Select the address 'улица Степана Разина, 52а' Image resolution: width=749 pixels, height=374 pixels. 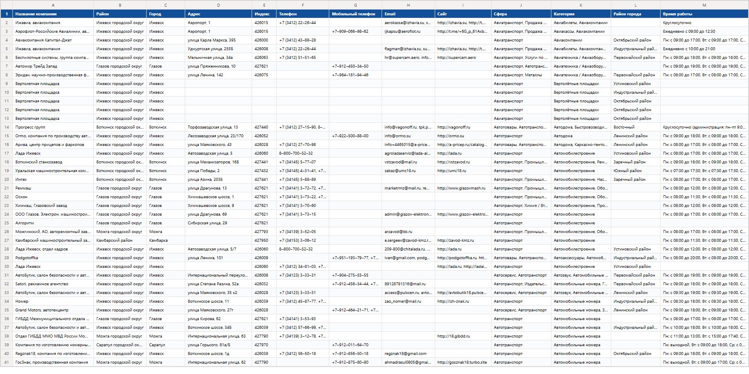click(x=218, y=284)
